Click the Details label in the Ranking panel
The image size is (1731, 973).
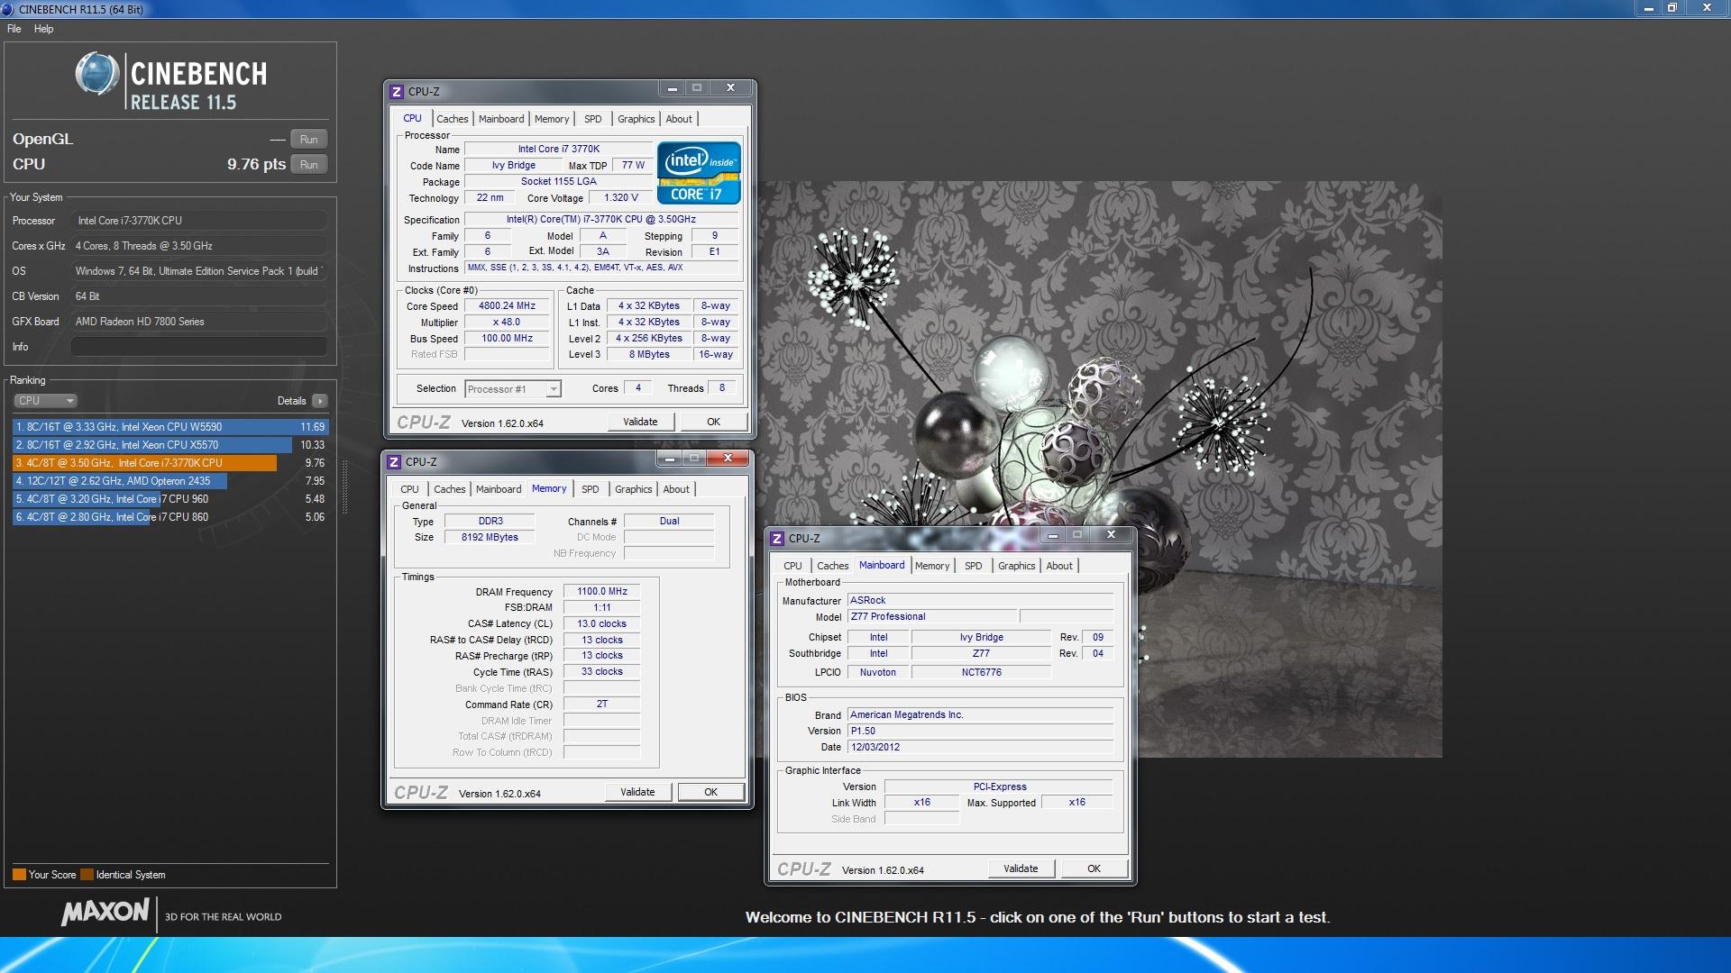pyautogui.click(x=291, y=401)
